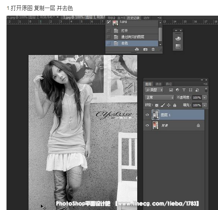Lock all padlock icon beside 锁定
The image size is (218, 210).
click(175, 105)
